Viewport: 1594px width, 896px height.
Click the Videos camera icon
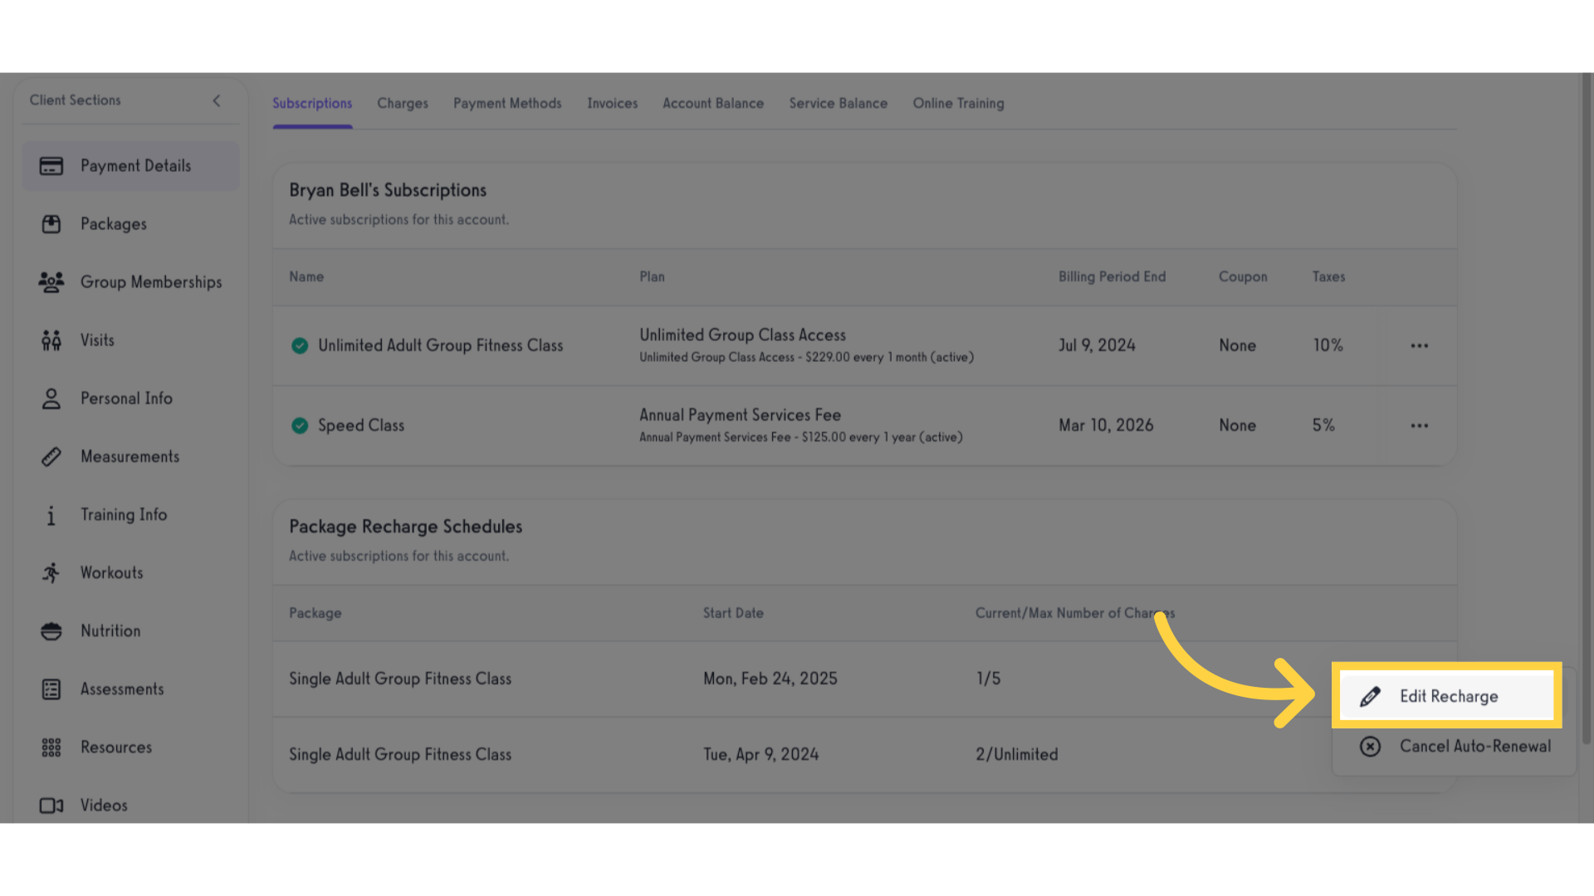(x=51, y=806)
